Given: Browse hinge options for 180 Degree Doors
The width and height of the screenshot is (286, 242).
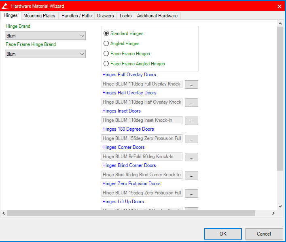Looking at the screenshot, I should 191,139.
